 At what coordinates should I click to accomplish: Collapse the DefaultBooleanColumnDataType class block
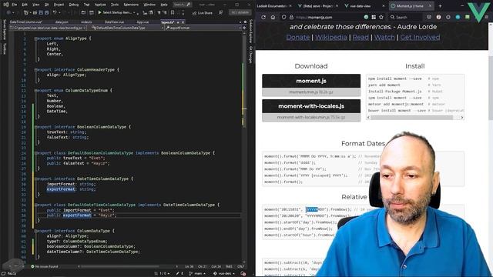[35, 153]
